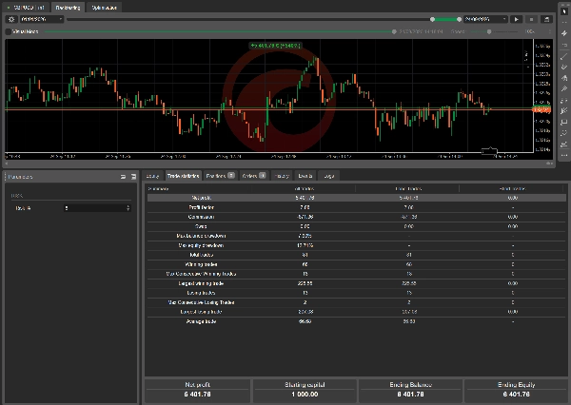The width and height of the screenshot is (571, 405).
Task: Click the Parameters panel load icon
Action: coord(123,177)
